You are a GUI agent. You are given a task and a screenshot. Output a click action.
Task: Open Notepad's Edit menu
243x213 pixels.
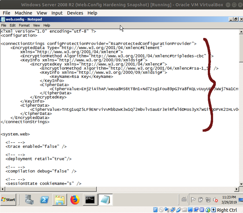pyautogui.click(x=13, y=25)
